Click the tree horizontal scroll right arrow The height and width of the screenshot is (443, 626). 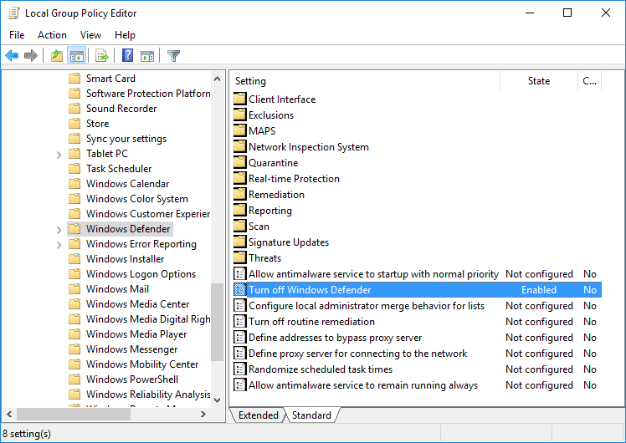tap(203, 415)
